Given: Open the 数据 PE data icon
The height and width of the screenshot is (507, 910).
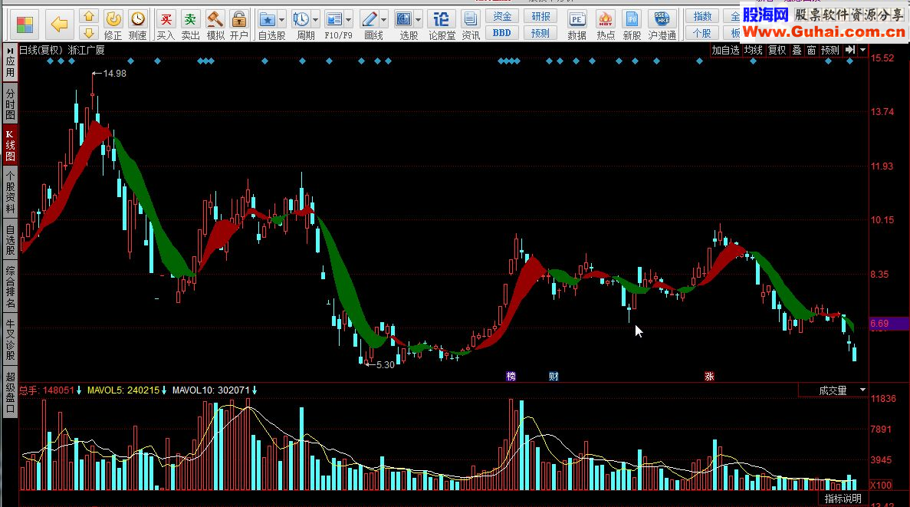Looking at the screenshot, I should [x=577, y=25].
